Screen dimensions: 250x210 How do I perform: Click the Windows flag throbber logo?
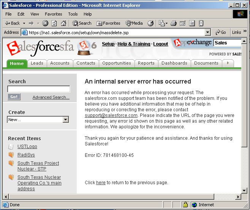point(241,14)
